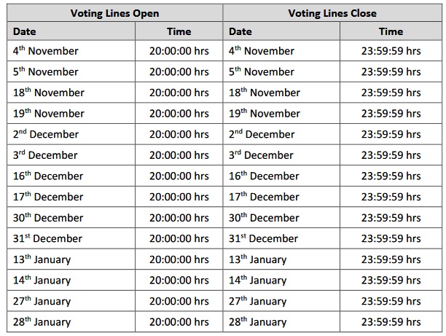Click the "Voting Lines Open" header cell
446x336 pixels.
pos(114,13)
